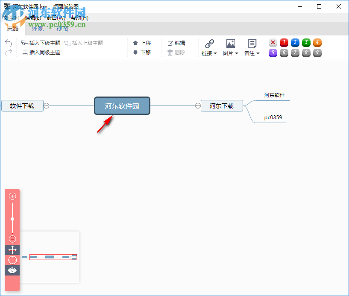Open the 帮助(H) menu
The height and width of the screenshot is (296, 349).
pyautogui.click(x=80, y=18)
